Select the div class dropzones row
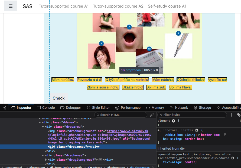The height and width of the screenshot is (168, 241). (x=78, y=147)
